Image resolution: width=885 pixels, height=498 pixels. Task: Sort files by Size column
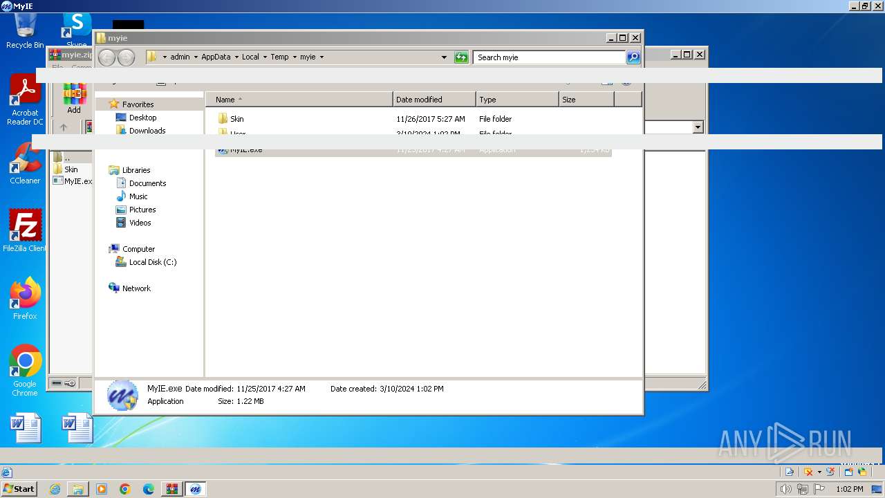[586, 100]
